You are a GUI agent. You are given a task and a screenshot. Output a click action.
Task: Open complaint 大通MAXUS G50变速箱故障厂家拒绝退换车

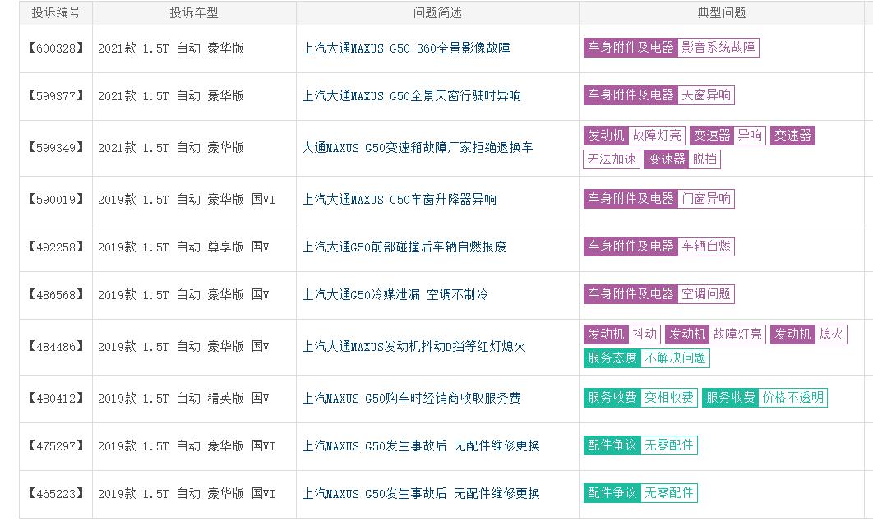point(417,147)
